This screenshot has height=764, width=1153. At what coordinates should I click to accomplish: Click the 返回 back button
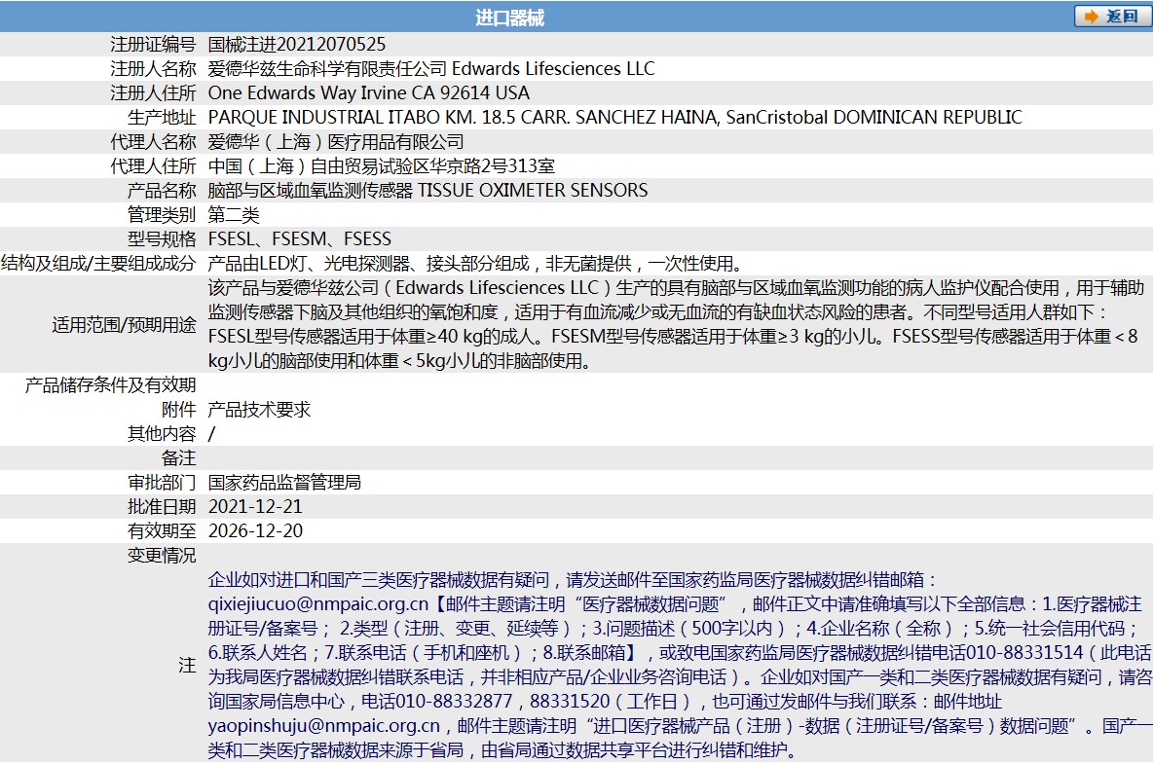point(1112,17)
